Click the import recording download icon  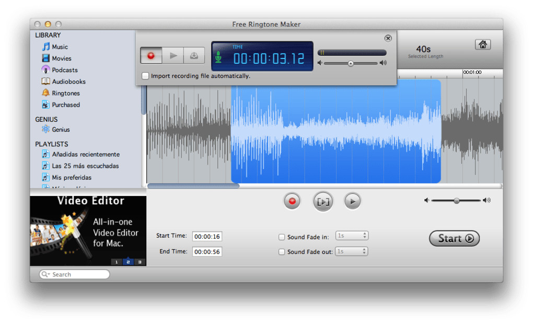(194, 55)
